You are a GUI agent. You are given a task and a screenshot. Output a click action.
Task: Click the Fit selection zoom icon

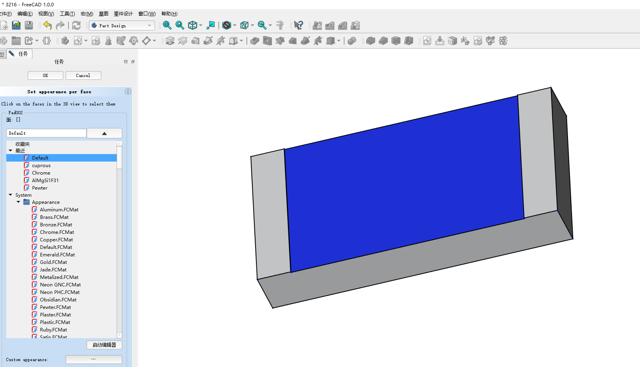tap(180, 25)
